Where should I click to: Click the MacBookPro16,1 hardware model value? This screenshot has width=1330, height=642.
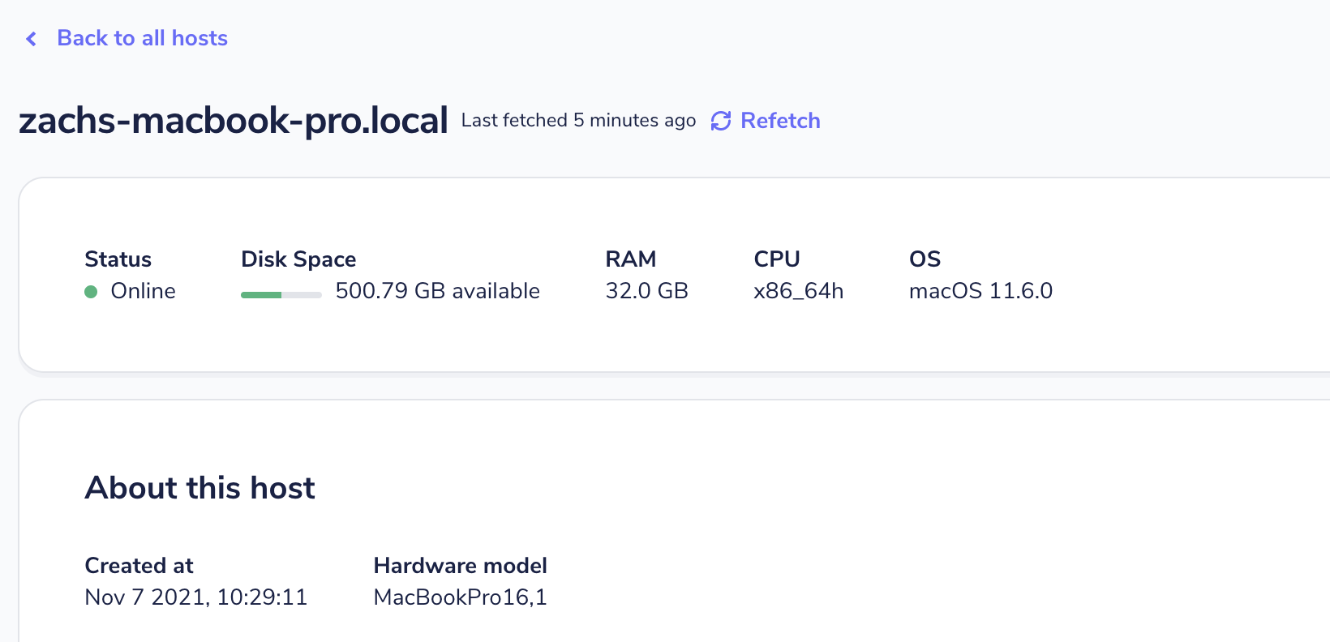pos(460,597)
